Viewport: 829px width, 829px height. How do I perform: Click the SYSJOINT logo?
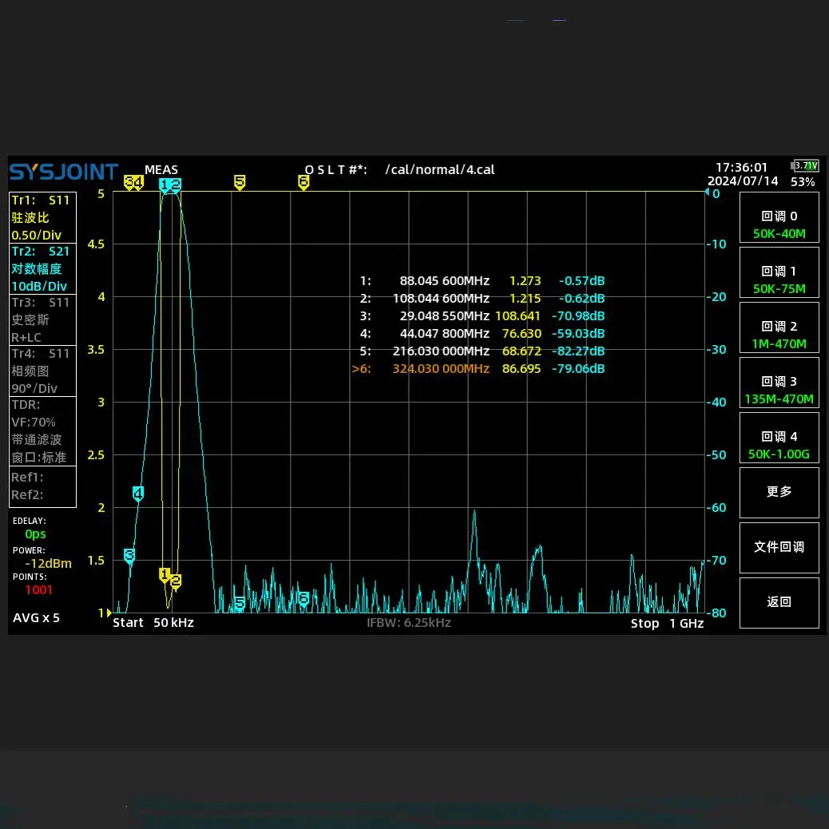[x=64, y=172]
